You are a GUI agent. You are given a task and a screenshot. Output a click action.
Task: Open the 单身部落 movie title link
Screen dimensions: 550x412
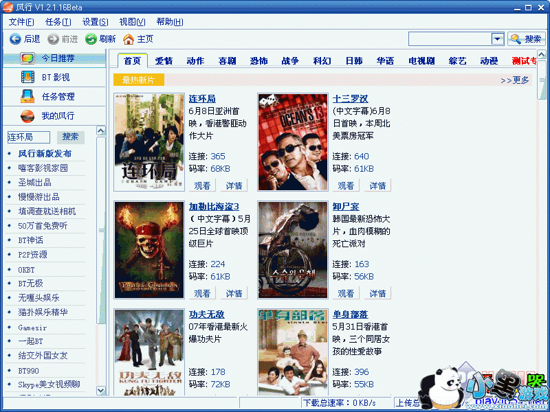click(x=350, y=314)
